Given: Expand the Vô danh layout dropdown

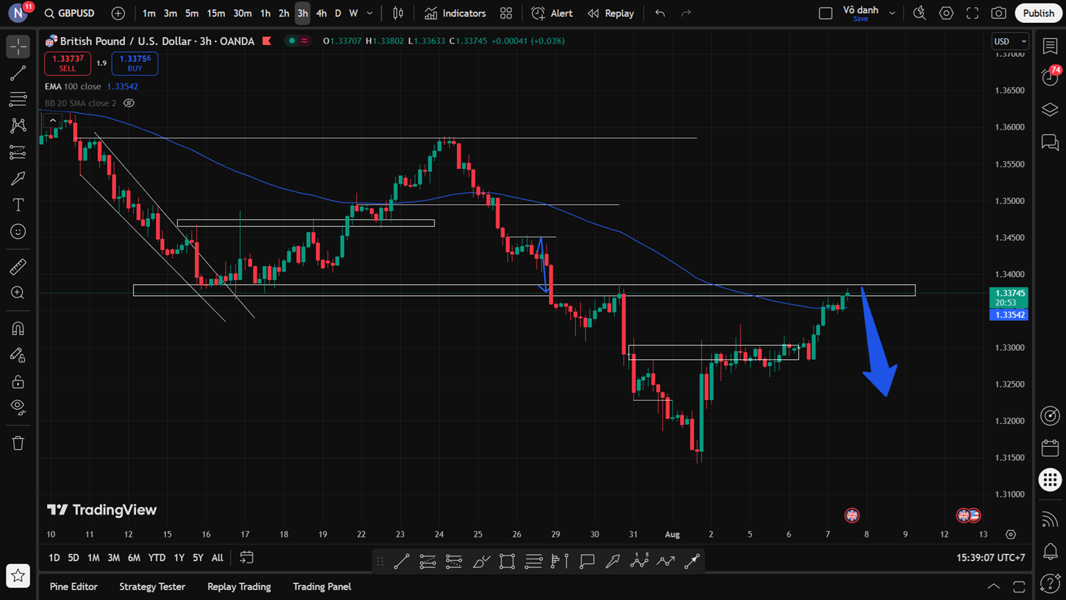Looking at the screenshot, I should click(x=892, y=13).
